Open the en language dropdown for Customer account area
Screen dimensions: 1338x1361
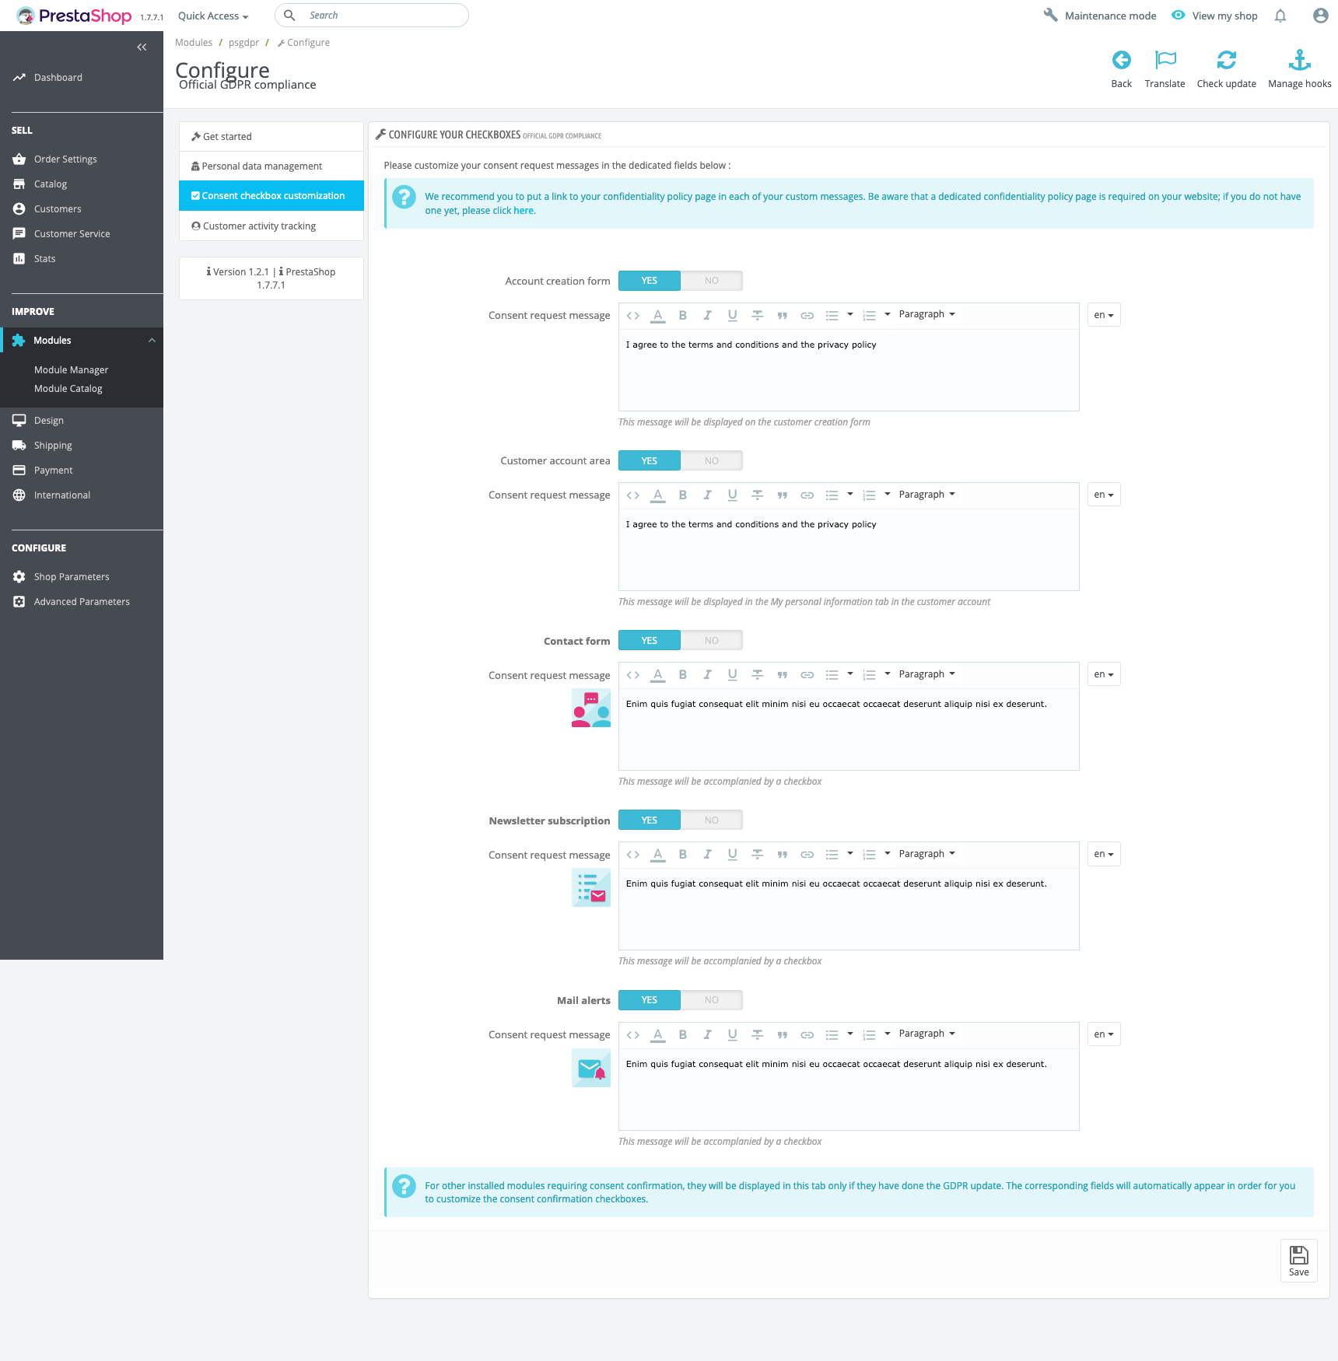[x=1104, y=495]
